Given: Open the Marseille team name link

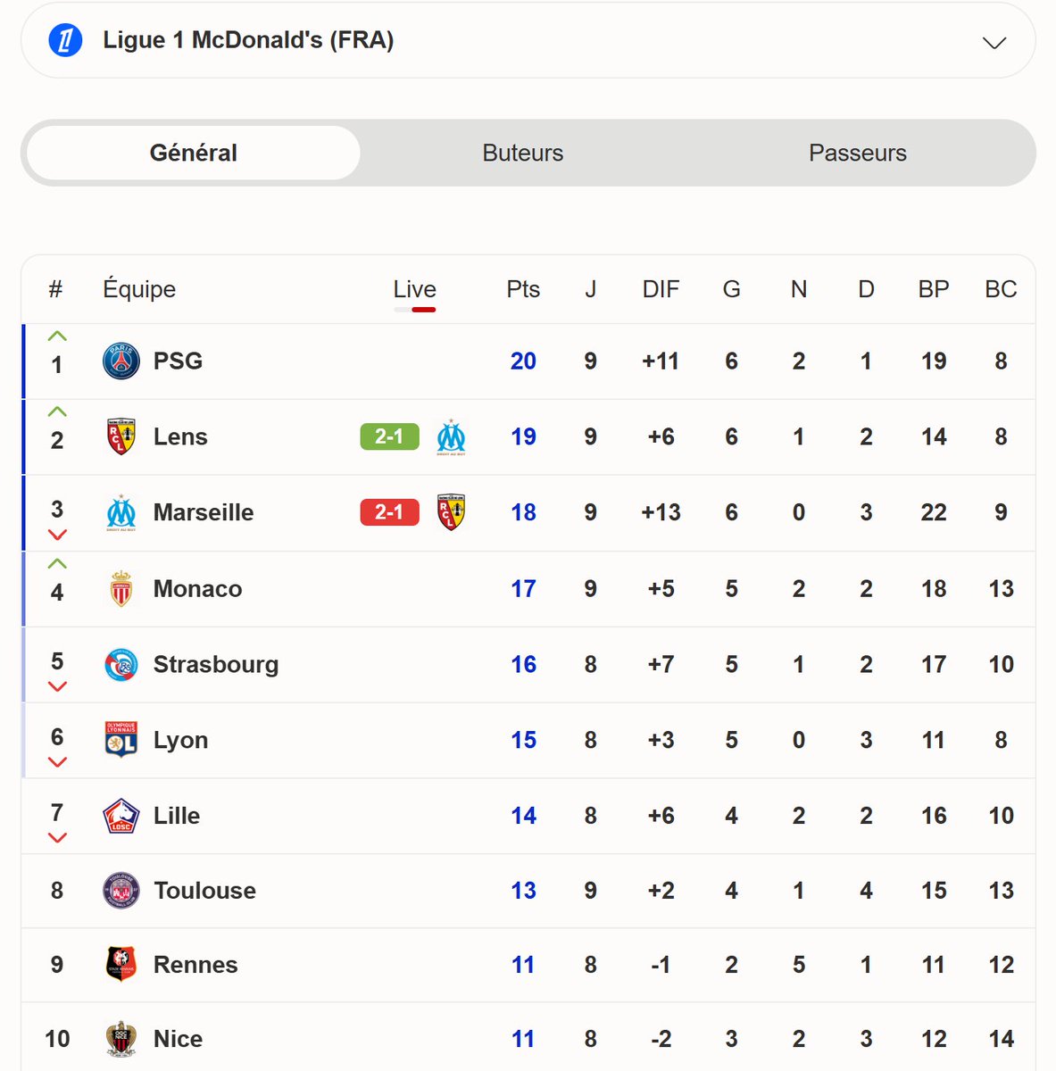Looking at the screenshot, I should pyautogui.click(x=204, y=512).
